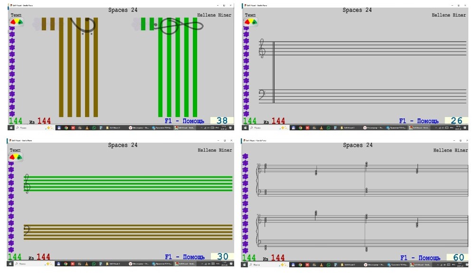
Task: Click the Spaces 24 title above the green staff
Action: pyautogui.click(x=123, y=145)
